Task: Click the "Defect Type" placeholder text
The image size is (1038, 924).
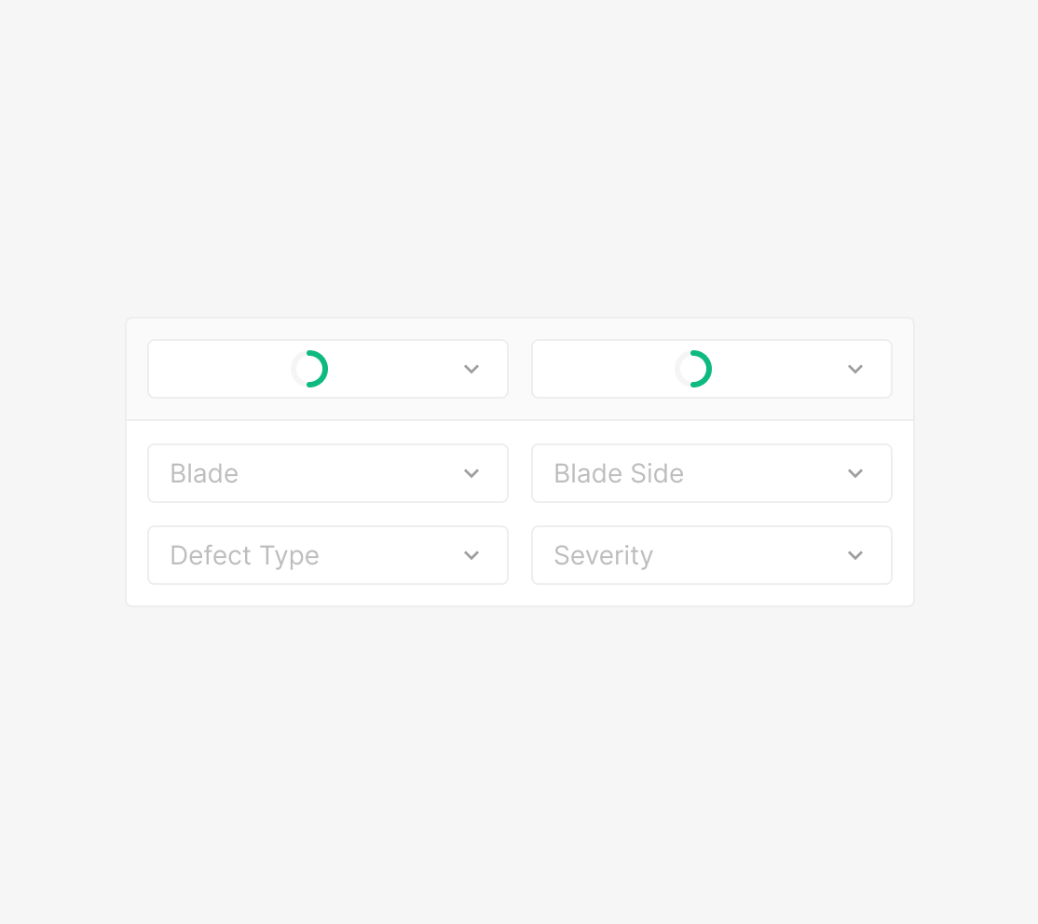Action: (244, 555)
